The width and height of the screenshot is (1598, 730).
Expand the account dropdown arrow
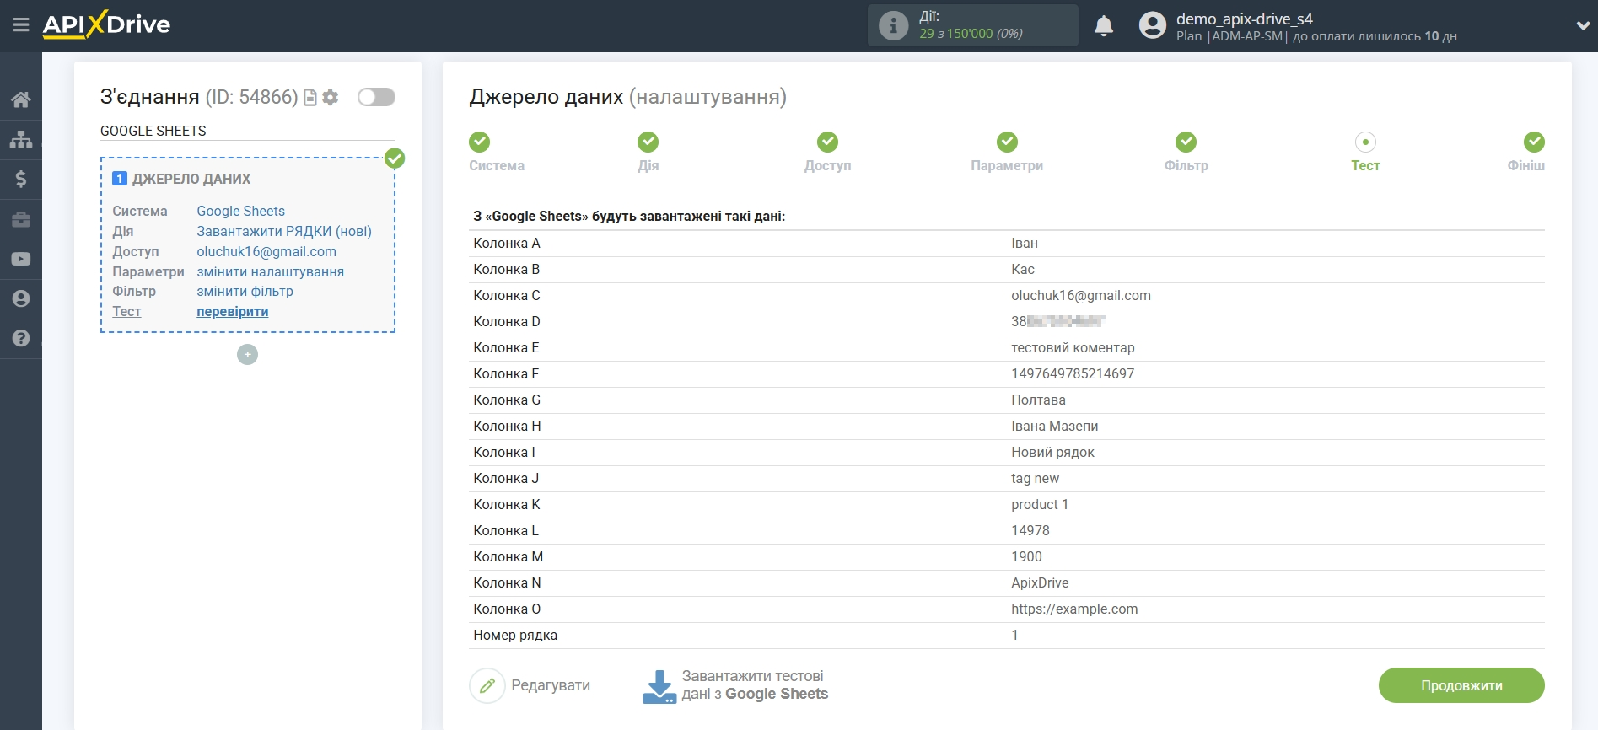[x=1582, y=25]
